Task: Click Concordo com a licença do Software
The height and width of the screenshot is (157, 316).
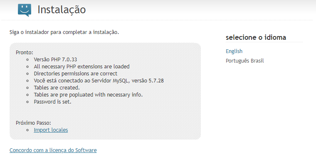Action: point(53,150)
